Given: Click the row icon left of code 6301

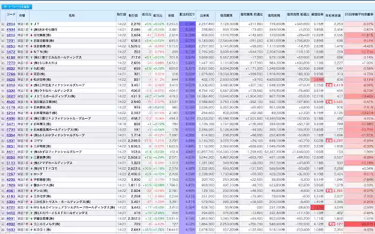Looking at the screenshot, I should pos(3,140).
